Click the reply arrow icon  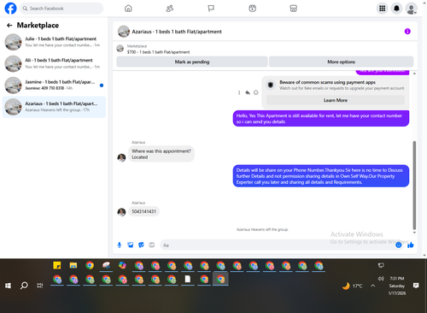tap(248, 92)
